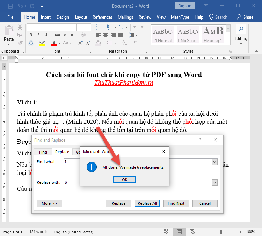Click Replace All button
The image size is (262, 236).
(x=147, y=203)
